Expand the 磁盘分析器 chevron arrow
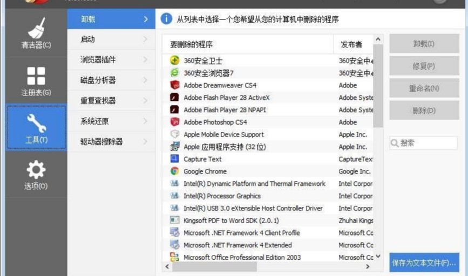 pyautogui.click(x=146, y=80)
